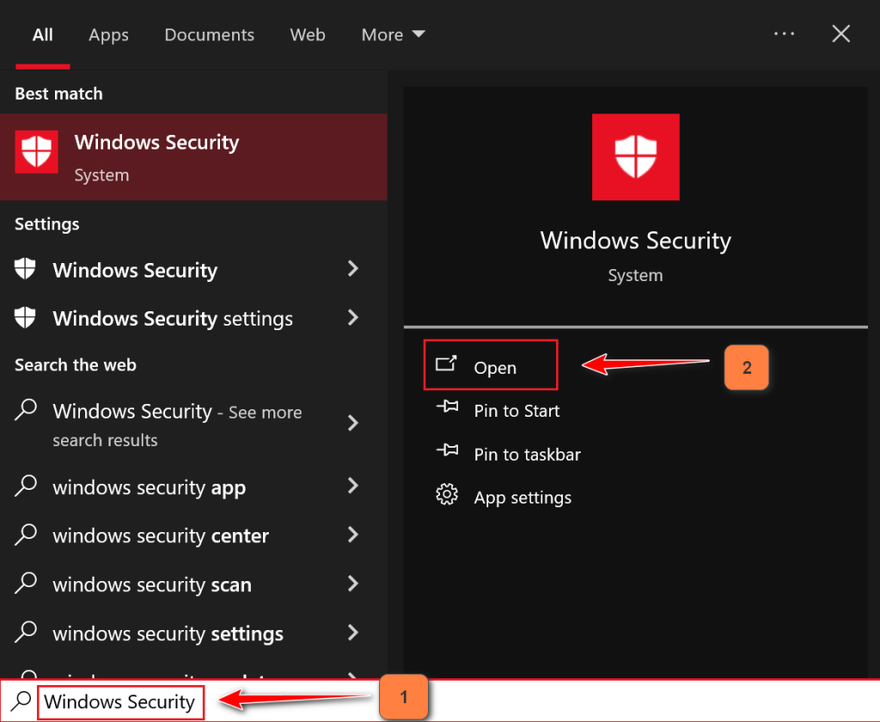Expand the 'windows security app' suggestion arrow
The width and height of the screenshot is (880, 722).
tap(352, 487)
